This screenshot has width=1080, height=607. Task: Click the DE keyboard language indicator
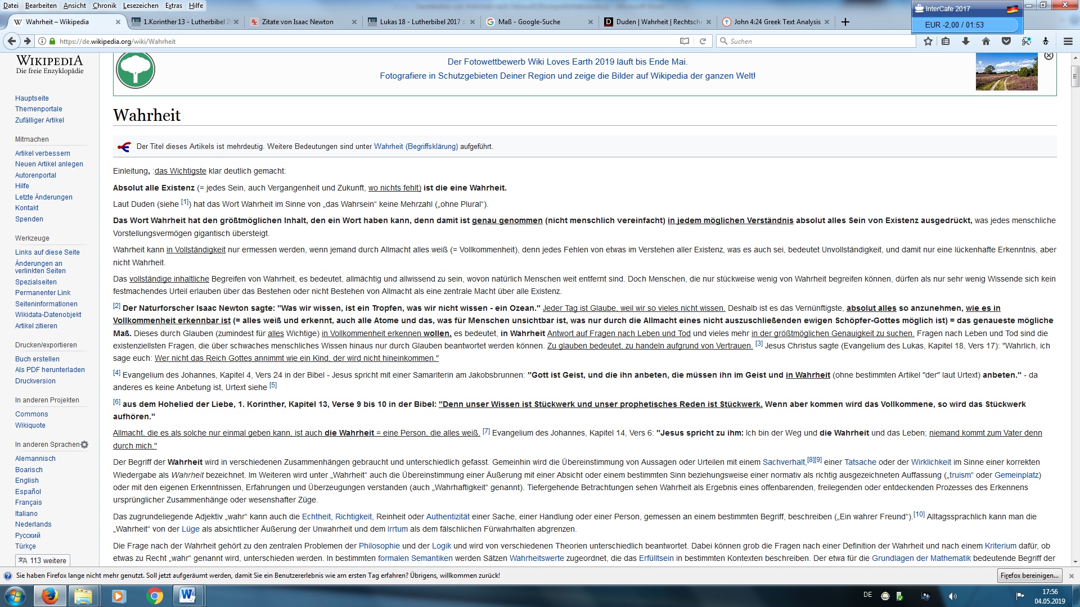(x=867, y=595)
